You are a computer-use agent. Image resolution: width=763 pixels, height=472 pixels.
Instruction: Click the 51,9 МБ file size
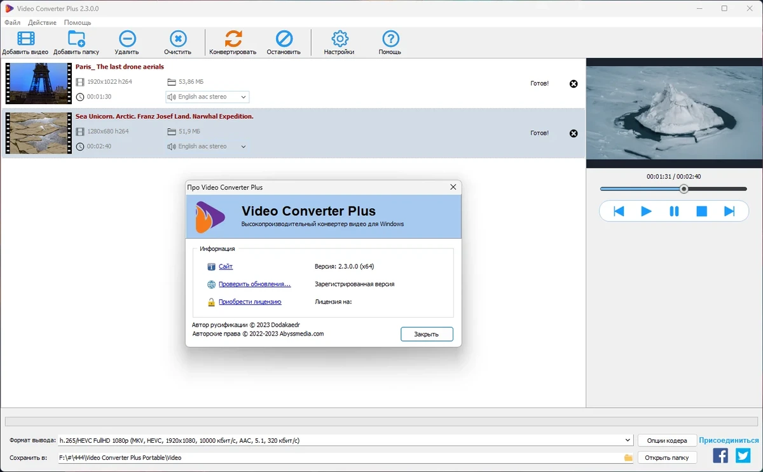[x=189, y=131]
